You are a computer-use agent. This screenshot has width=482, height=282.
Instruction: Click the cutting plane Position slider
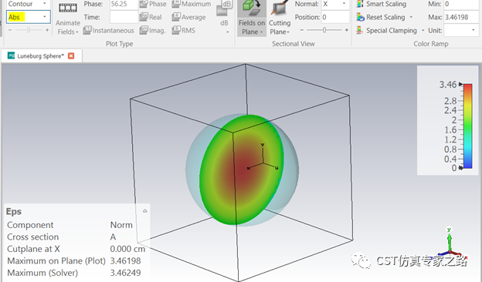coord(324,30)
